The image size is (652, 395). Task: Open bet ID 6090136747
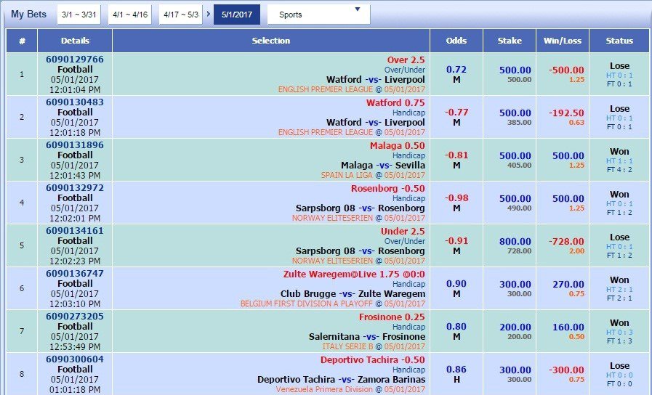tap(75, 273)
